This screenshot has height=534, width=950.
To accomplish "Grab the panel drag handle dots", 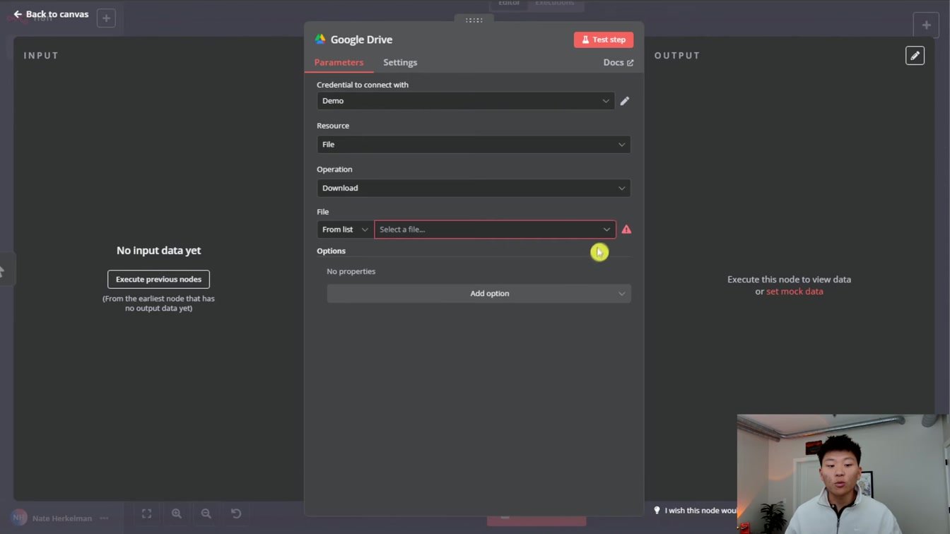I will point(474,20).
